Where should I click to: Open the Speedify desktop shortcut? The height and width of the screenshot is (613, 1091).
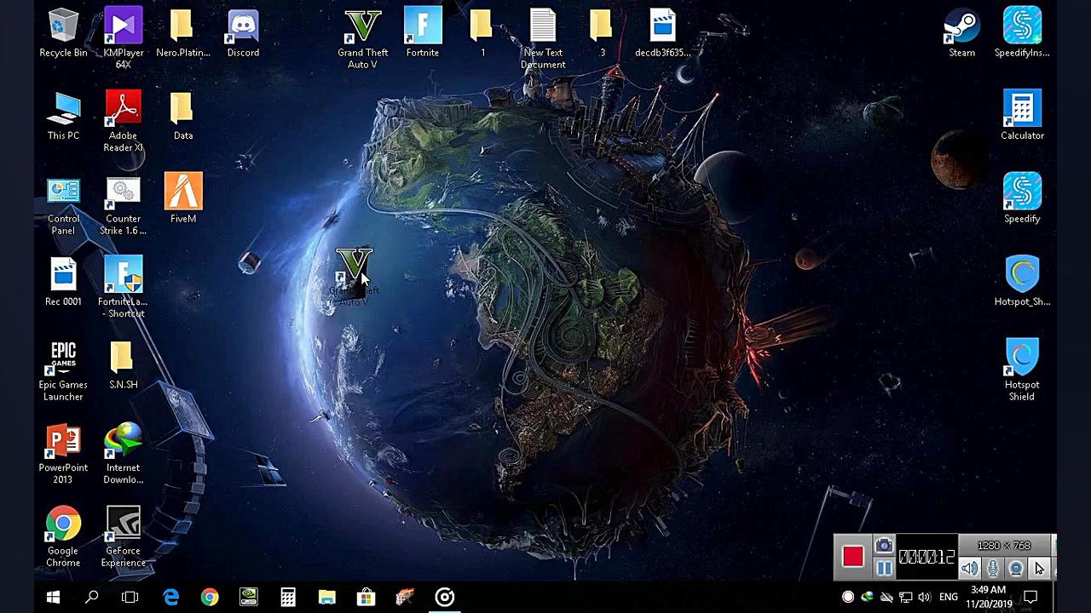pos(1022,199)
